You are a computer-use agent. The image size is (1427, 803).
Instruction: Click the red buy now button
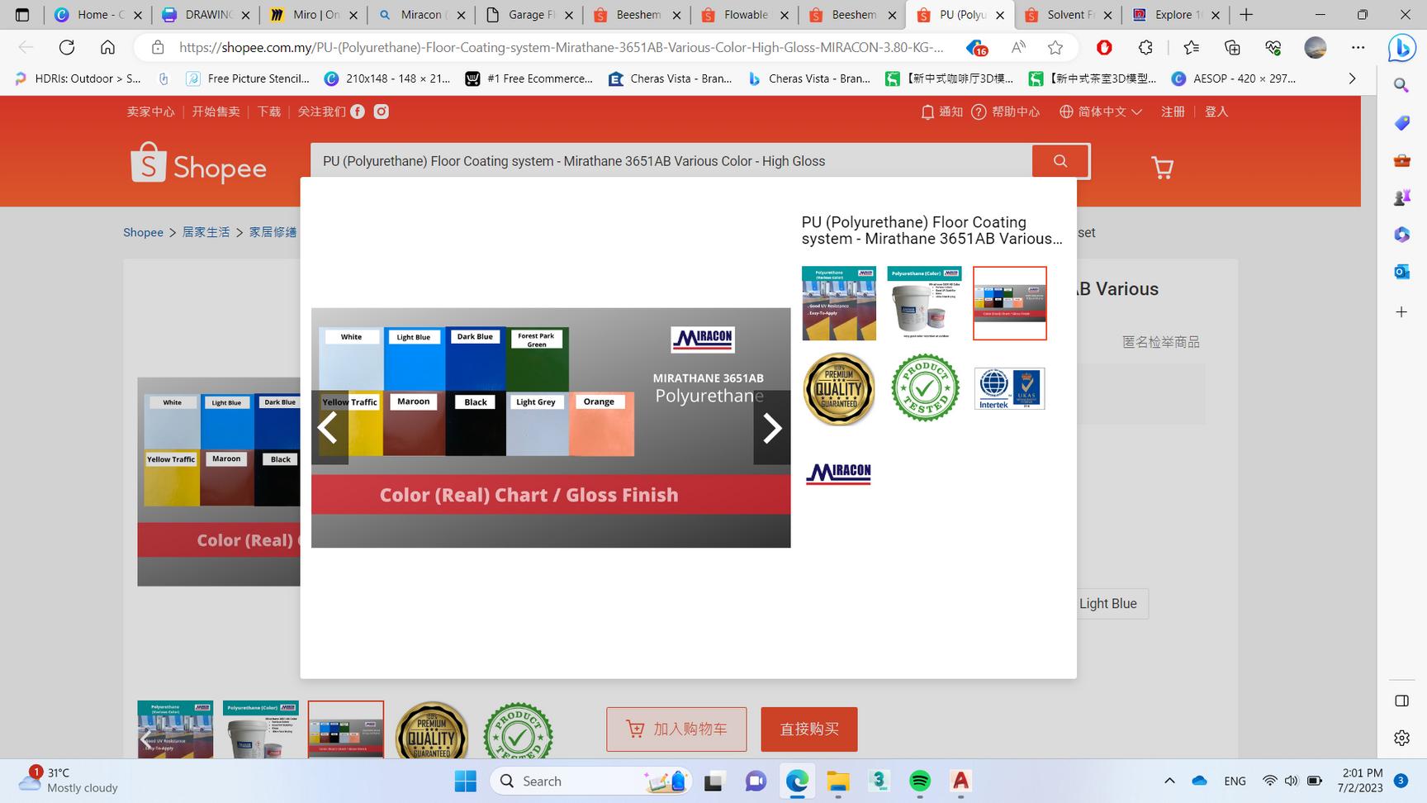tap(809, 729)
